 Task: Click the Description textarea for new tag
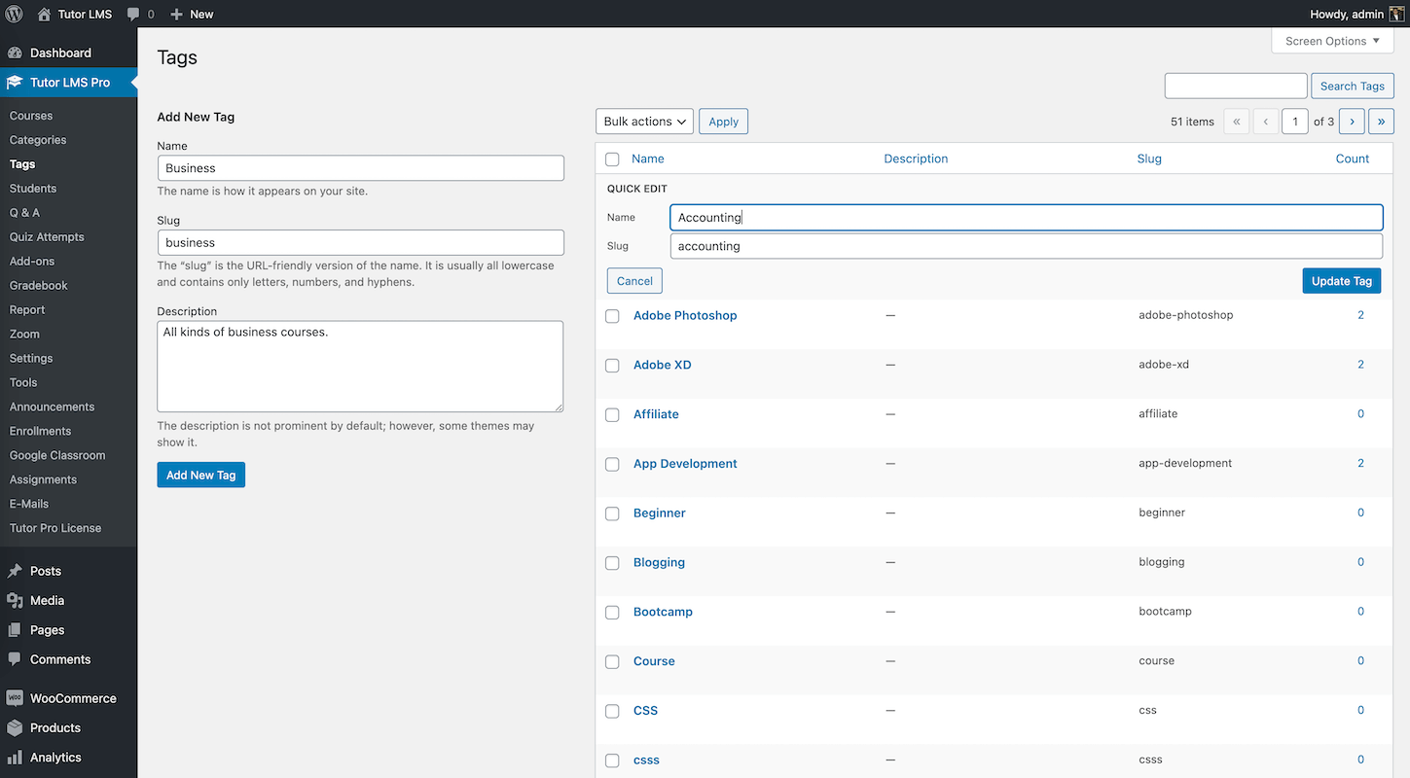360,367
